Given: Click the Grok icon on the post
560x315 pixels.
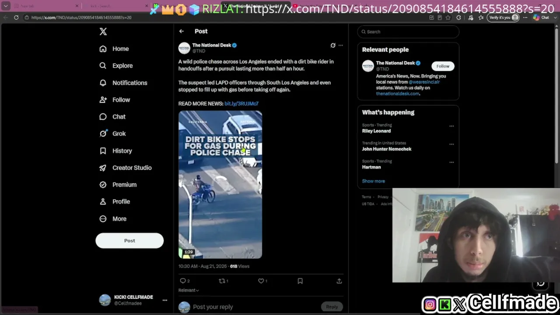Looking at the screenshot, I should pos(333,45).
